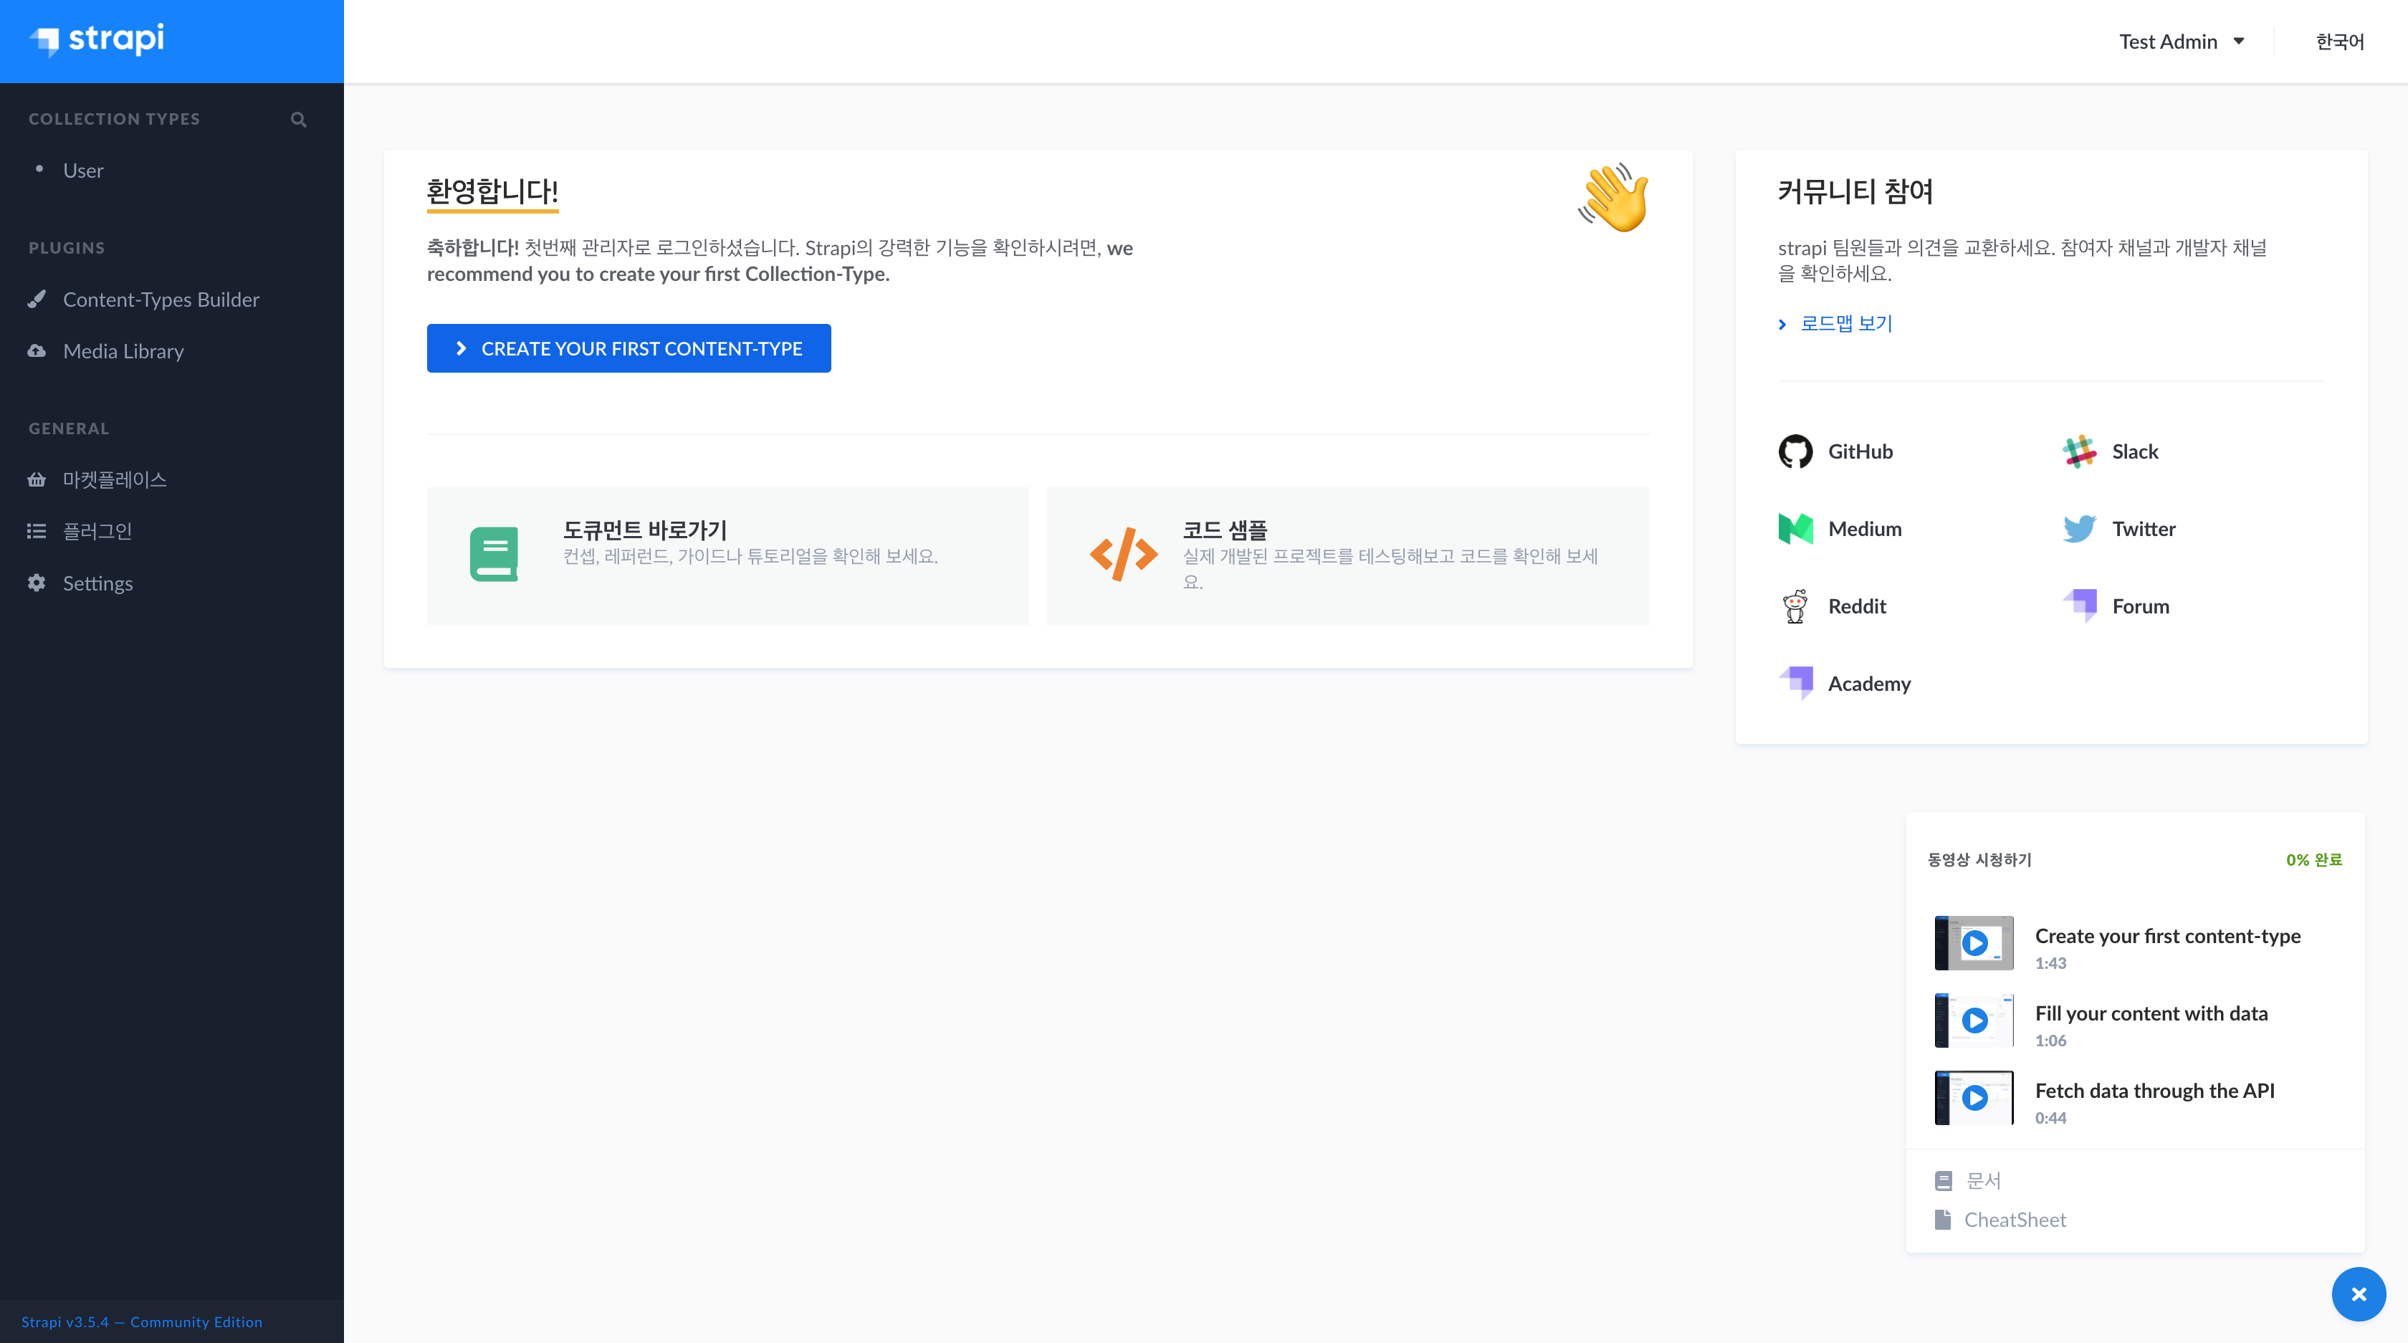This screenshot has width=2408, height=1343.
Task: Open the 한국어 language selector
Action: [x=2338, y=41]
